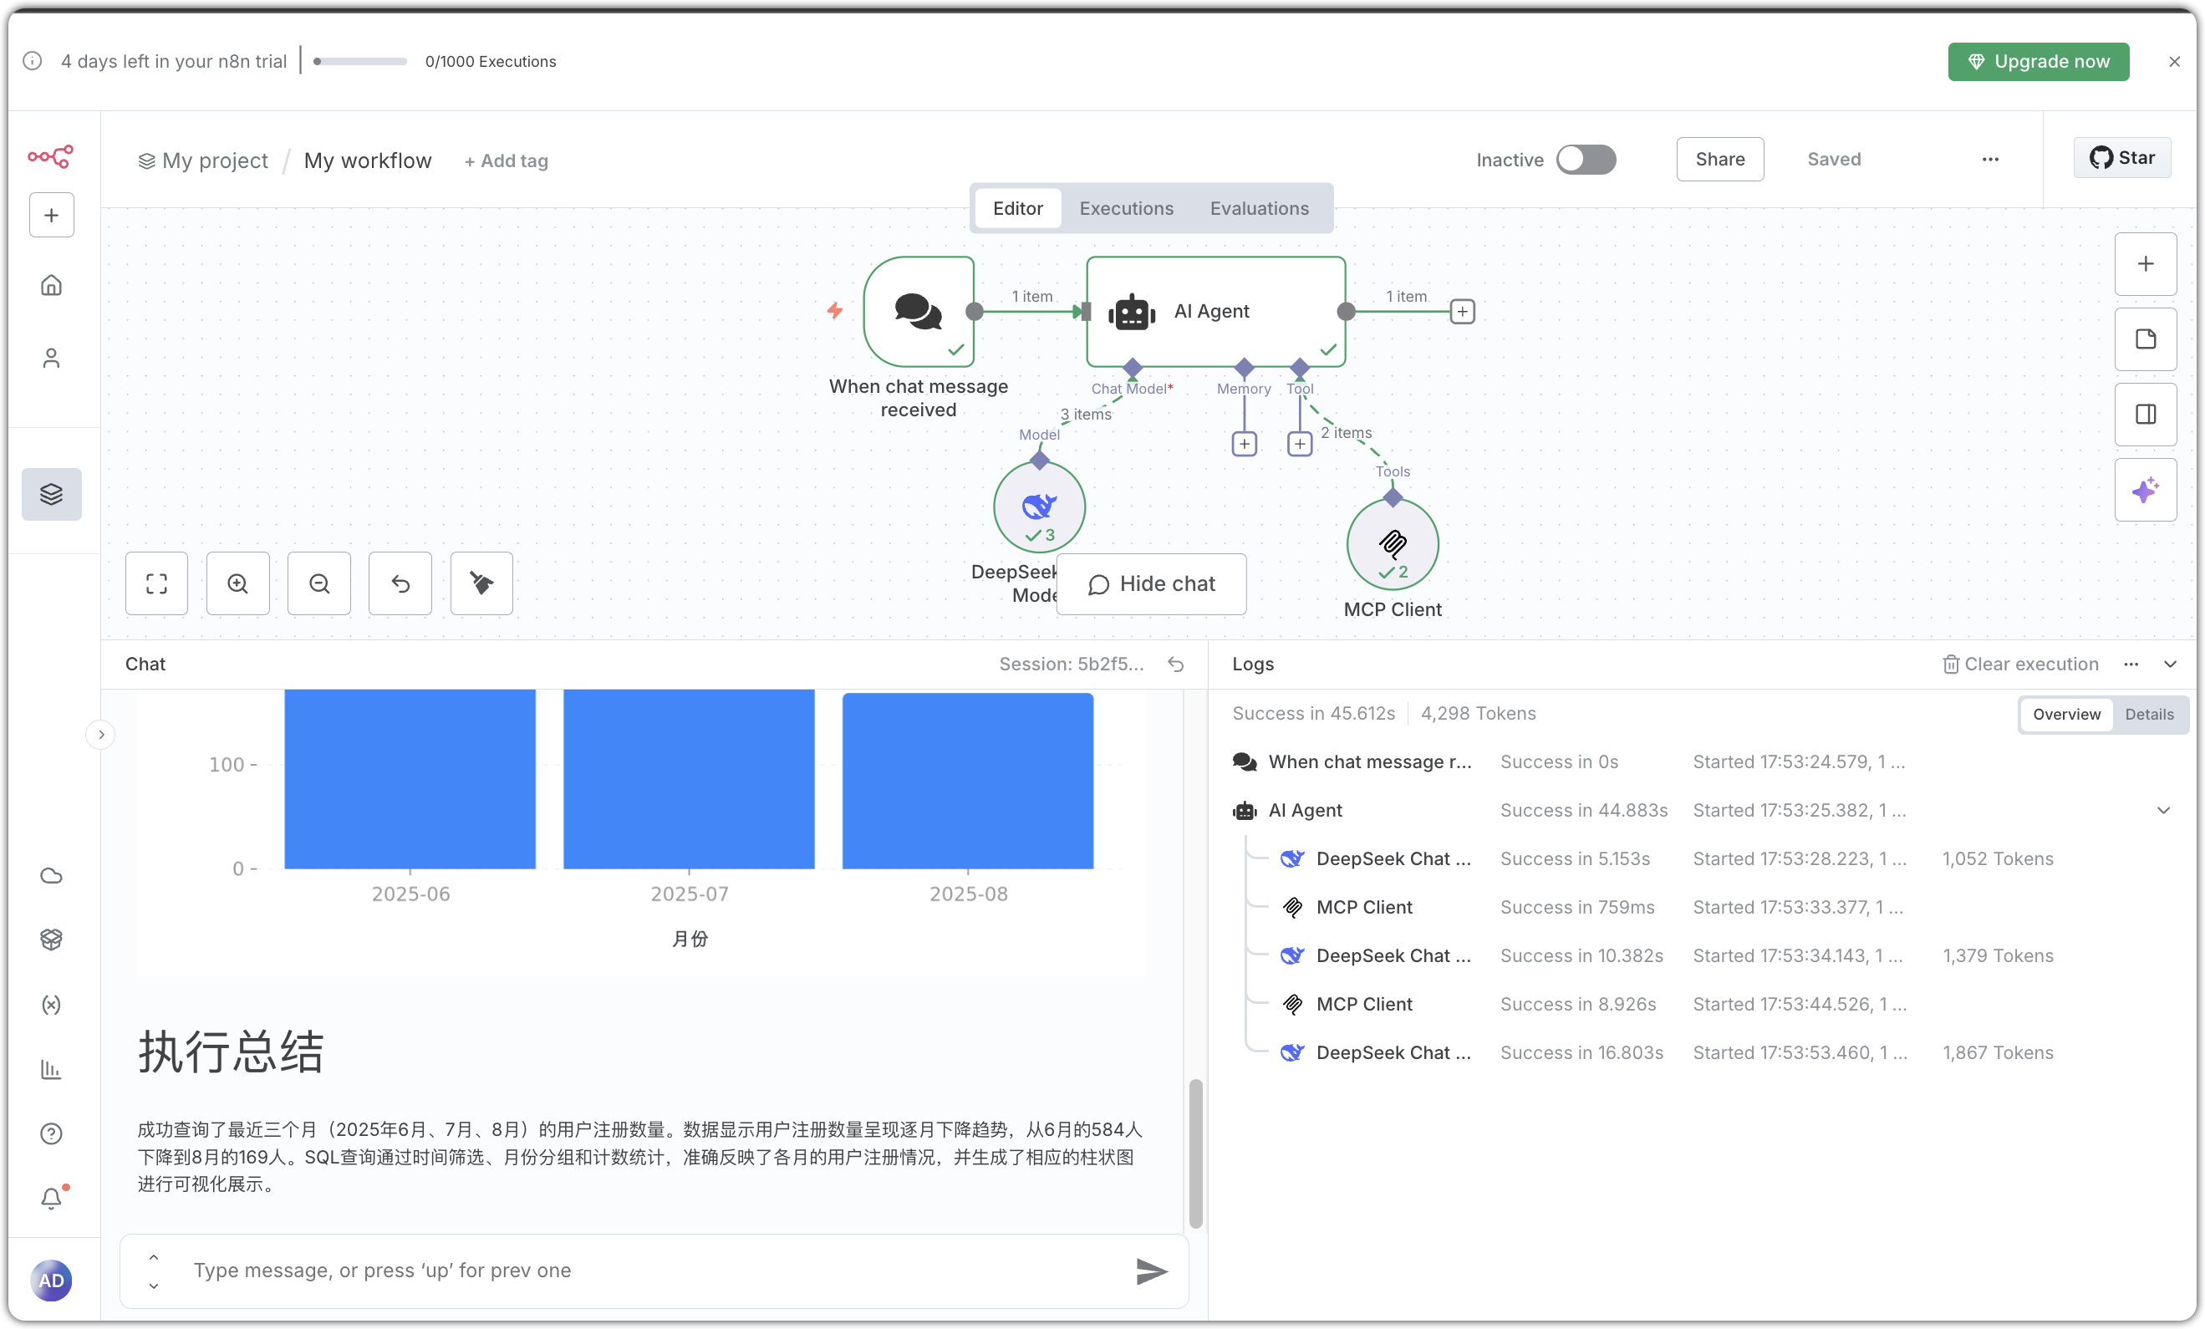Click the trial executions progress bar
Screen dimensions: 2205x1329
coord(358,62)
